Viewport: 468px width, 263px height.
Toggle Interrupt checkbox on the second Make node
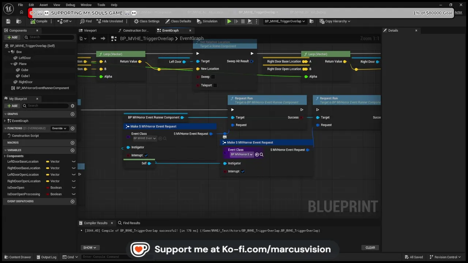(243, 171)
